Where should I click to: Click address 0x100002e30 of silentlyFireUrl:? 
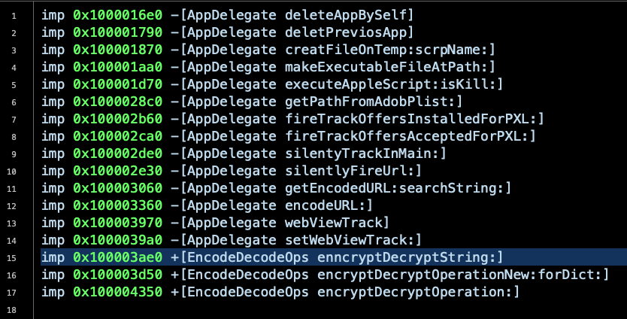(118, 171)
